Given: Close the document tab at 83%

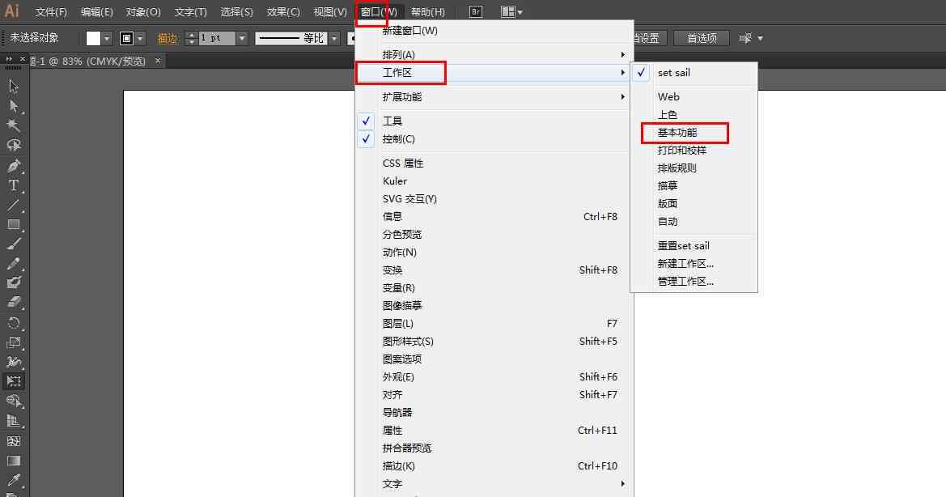Looking at the screenshot, I should [158, 61].
